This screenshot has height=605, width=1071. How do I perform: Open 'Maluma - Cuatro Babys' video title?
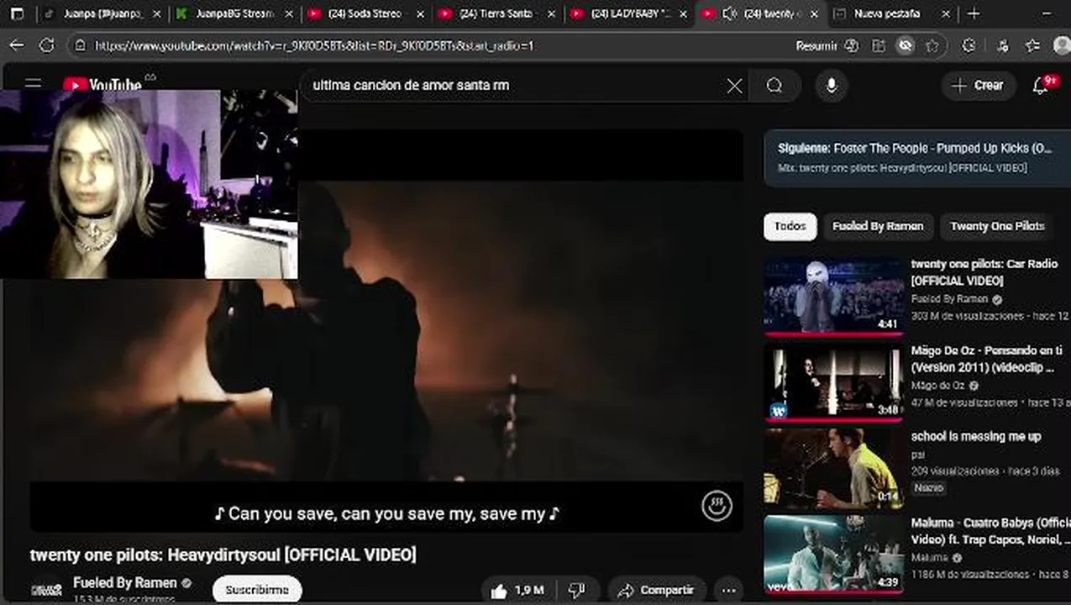[991, 531]
